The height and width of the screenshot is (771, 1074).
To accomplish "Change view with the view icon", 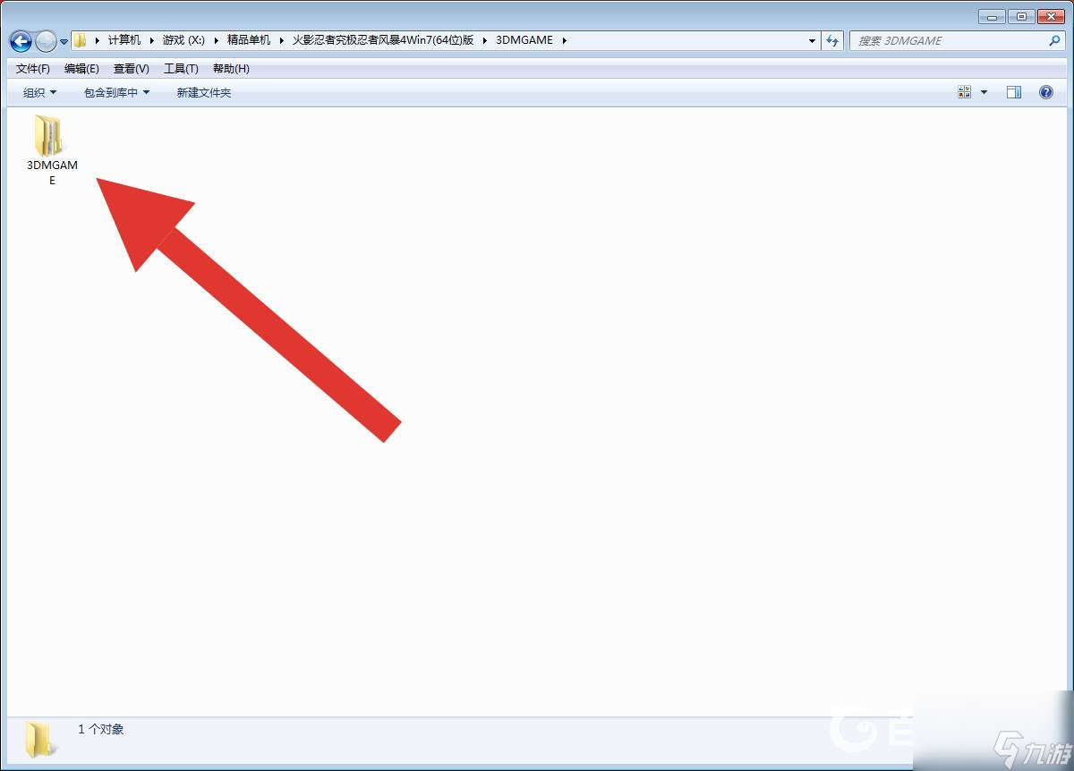I will tap(965, 92).
